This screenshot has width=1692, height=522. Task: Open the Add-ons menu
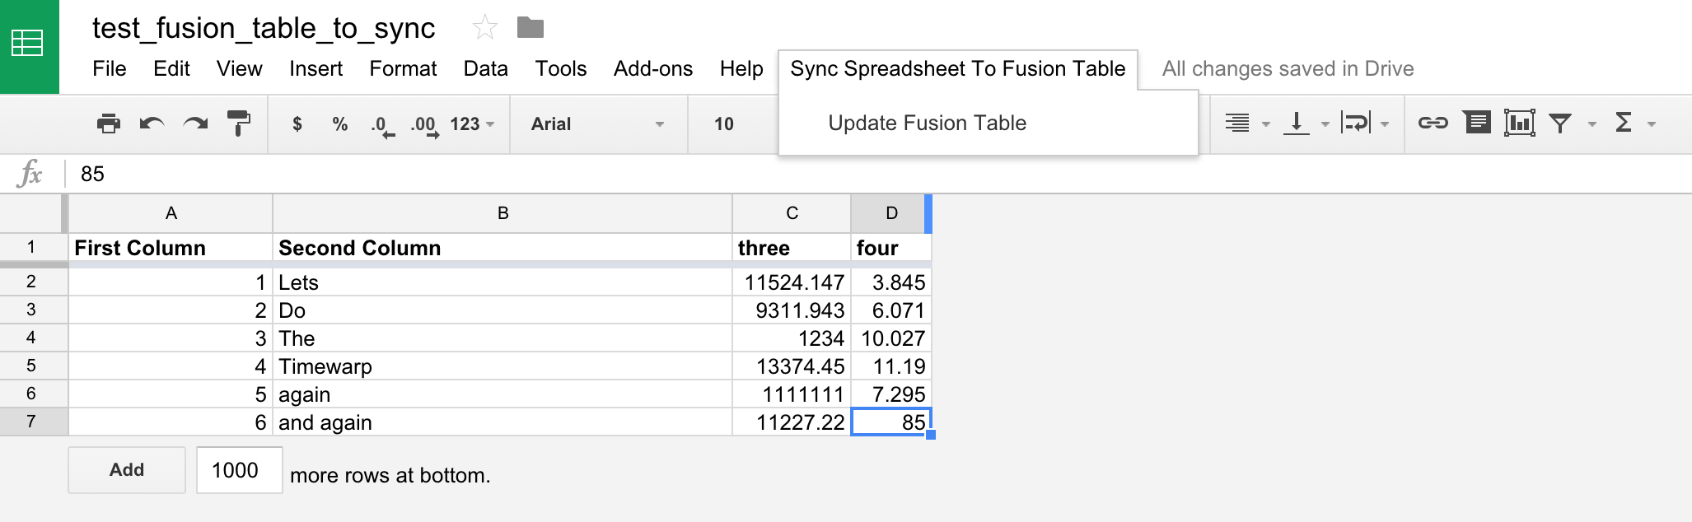652,69
